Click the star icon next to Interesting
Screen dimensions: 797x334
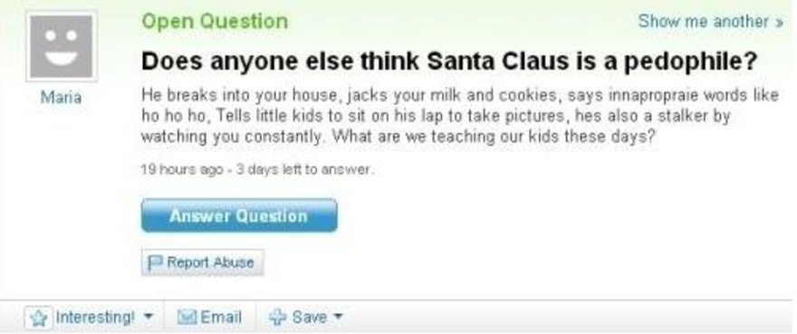pos(38,317)
